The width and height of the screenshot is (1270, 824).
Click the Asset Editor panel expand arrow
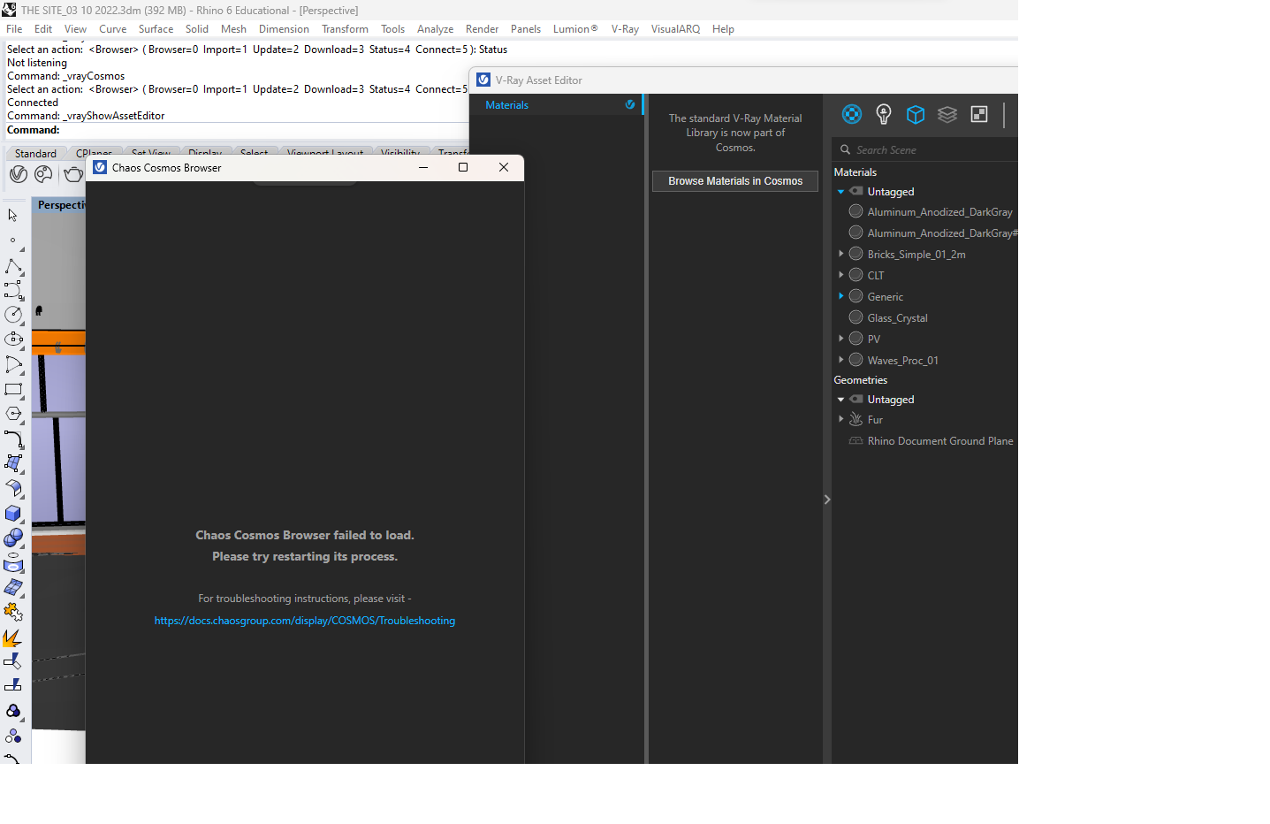point(827,500)
